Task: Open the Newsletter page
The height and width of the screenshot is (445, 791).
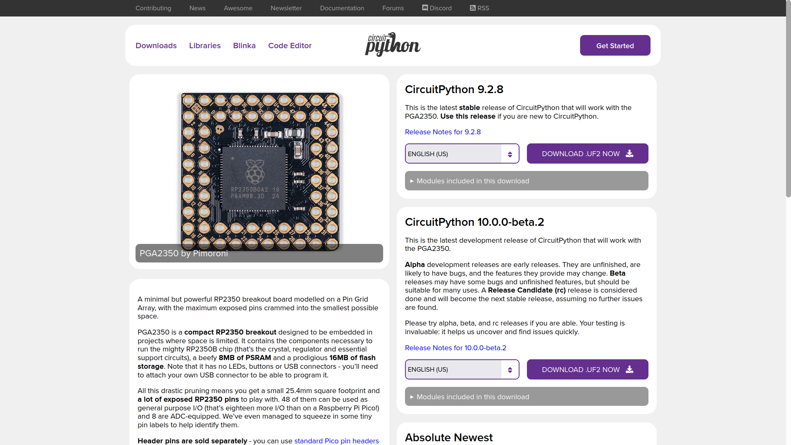Action: pyautogui.click(x=286, y=8)
